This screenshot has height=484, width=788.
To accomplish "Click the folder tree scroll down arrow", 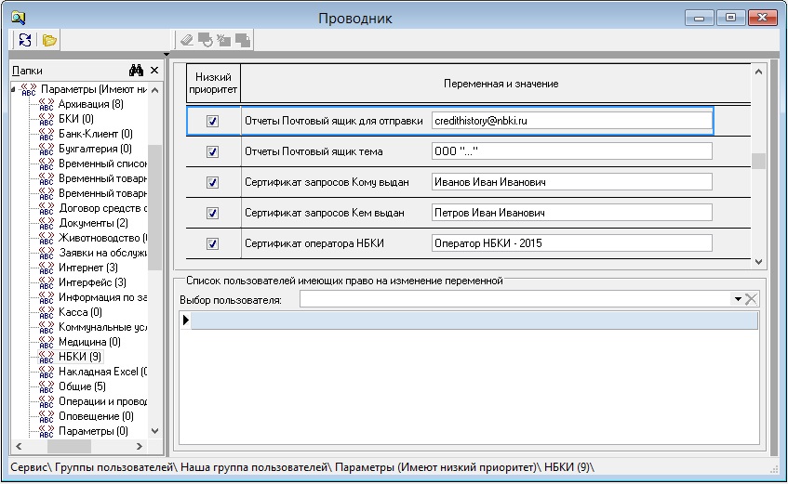I will (x=154, y=431).
